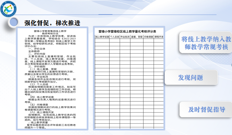Screen dimensions: 232x135
Task: Click the 直播、答疑 column header
Action: click(136, 37)
